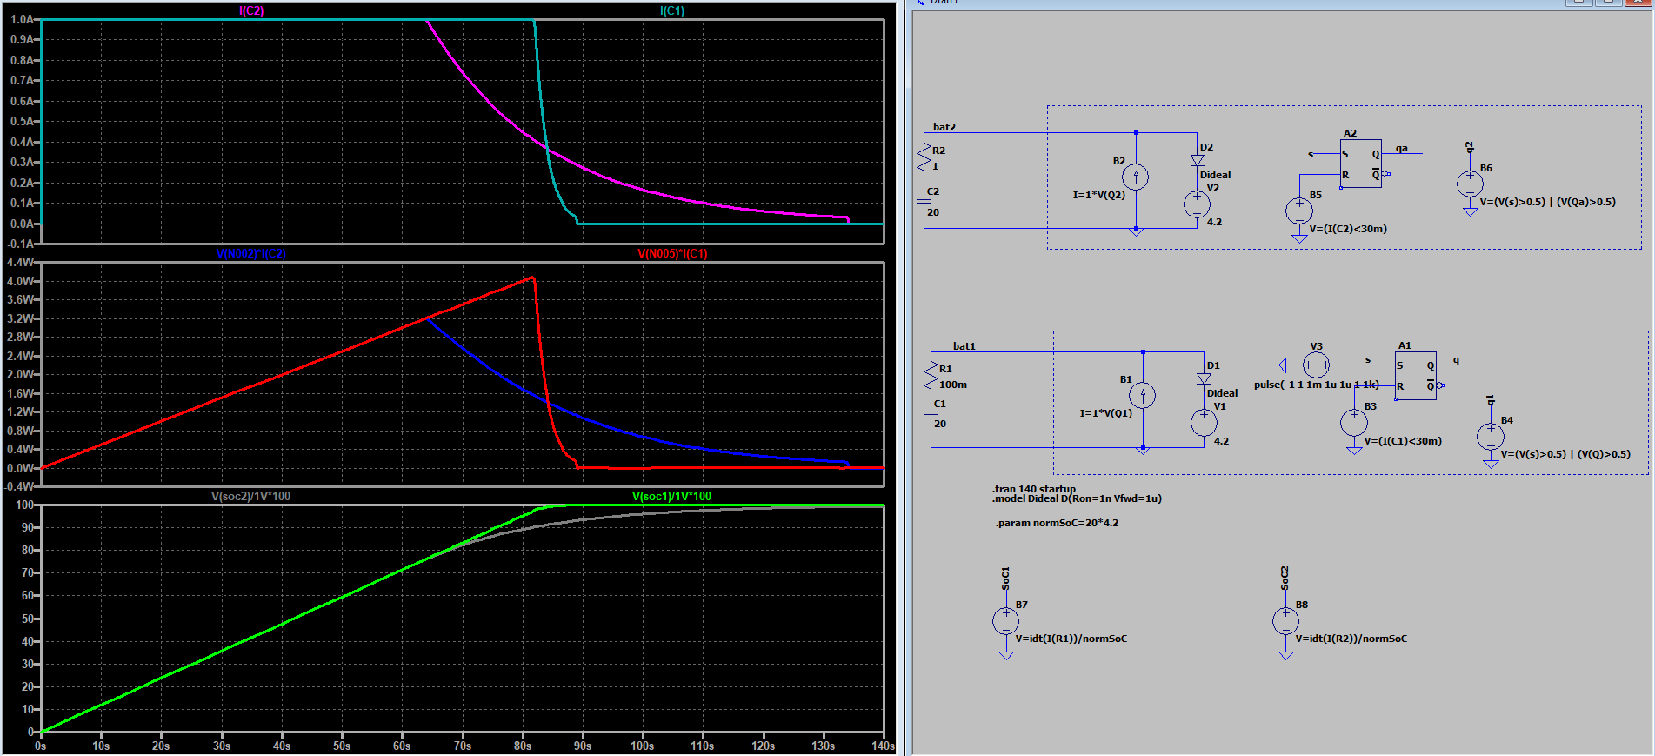Click the B7 SoC1 source symbol
Screen dimensions: 1655x756
pos(1005,621)
